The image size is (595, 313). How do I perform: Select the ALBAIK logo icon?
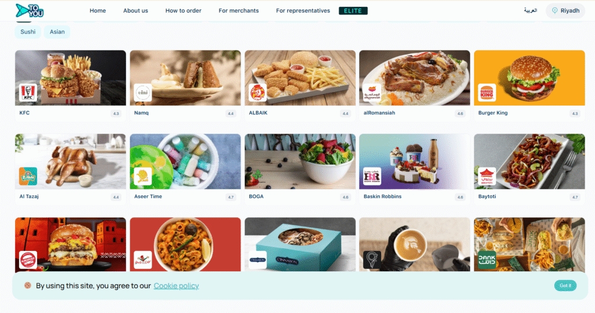pyautogui.click(x=257, y=93)
